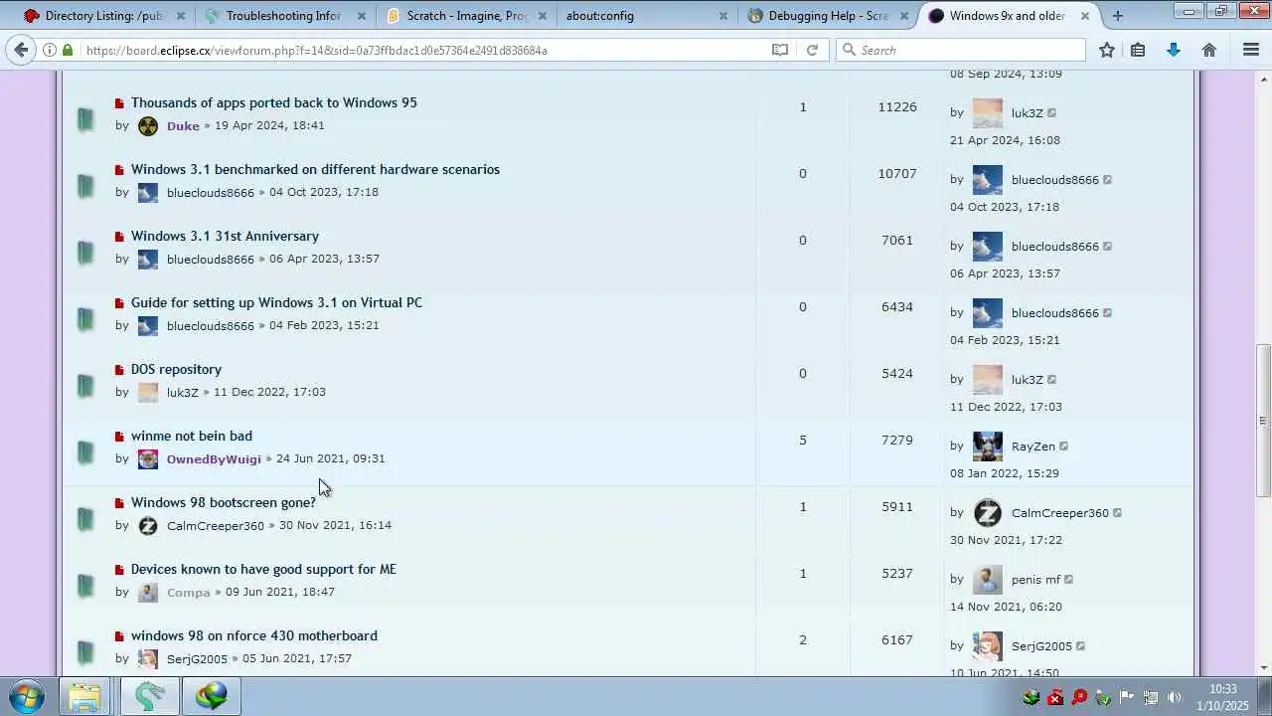This screenshot has height=716, width=1272.
Task: Go back using the browser back arrow
Action: tap(22, 50)
